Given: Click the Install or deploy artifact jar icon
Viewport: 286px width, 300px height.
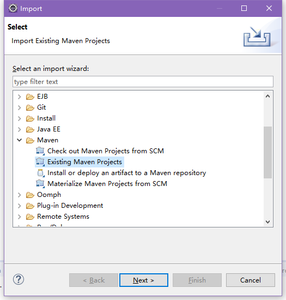Looking at the screenshot, I should (41, 173).
